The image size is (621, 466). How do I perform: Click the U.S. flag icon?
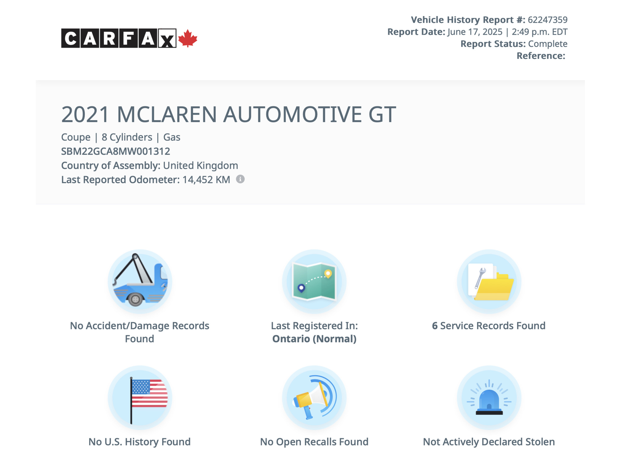pos(140,397)
